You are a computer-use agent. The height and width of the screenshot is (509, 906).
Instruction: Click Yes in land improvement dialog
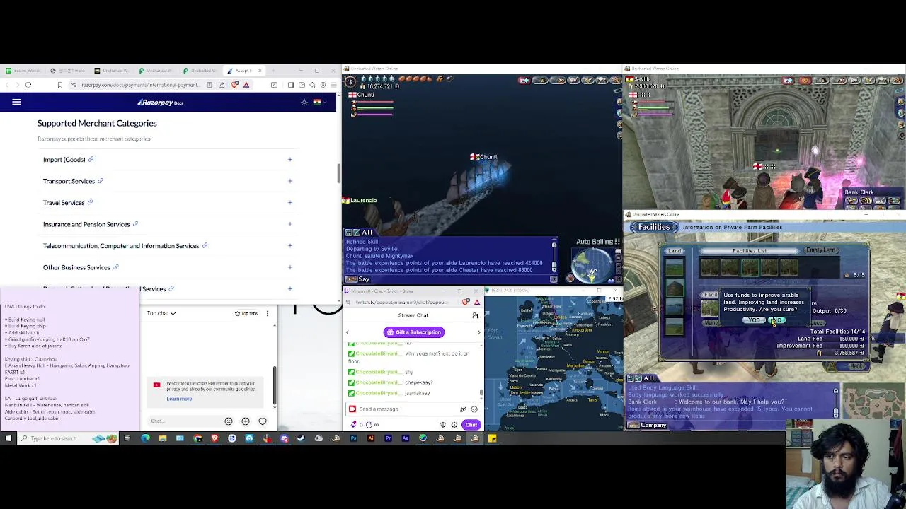pos(754,321)
